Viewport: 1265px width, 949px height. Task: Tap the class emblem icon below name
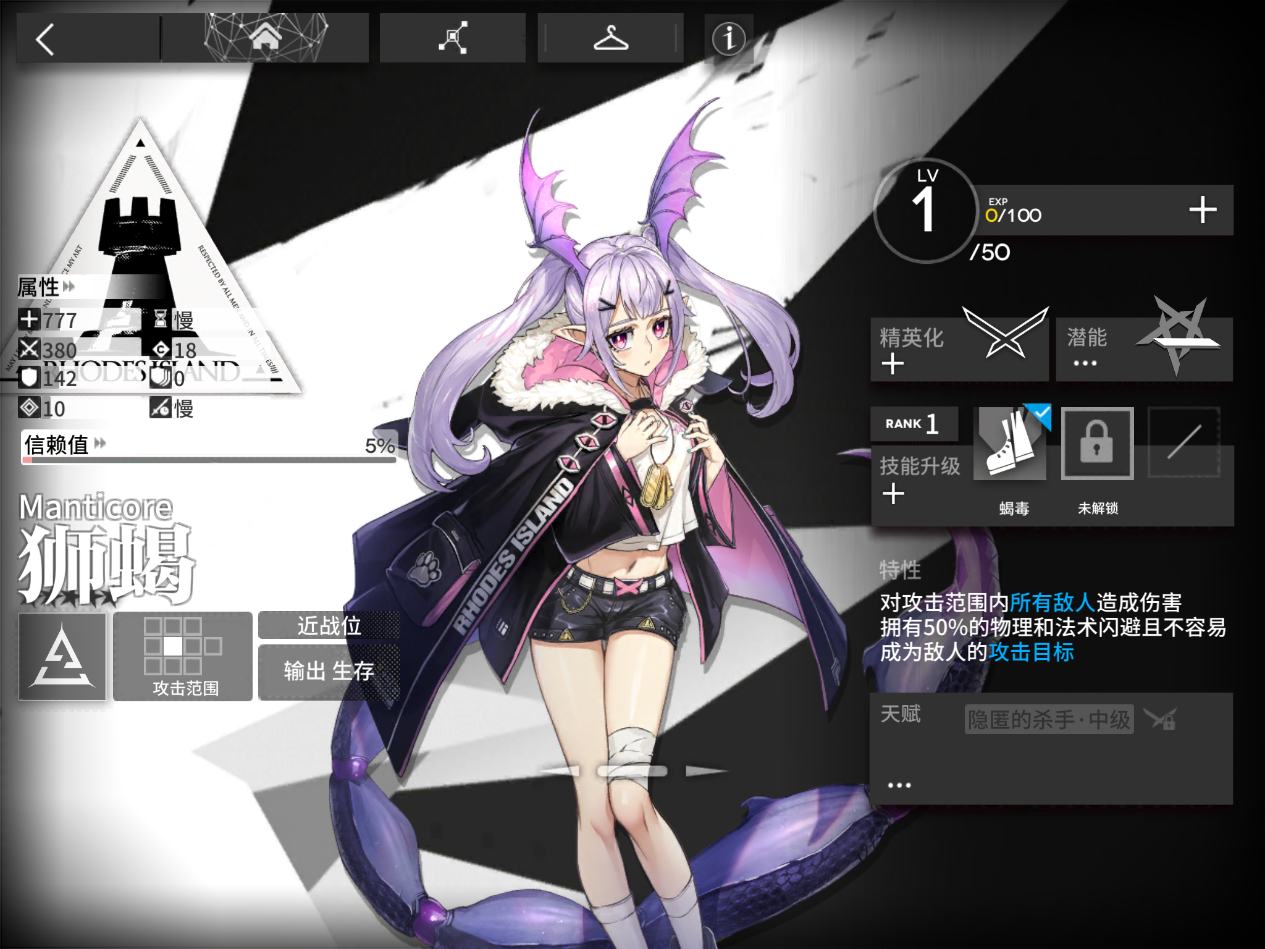[62, 656]
